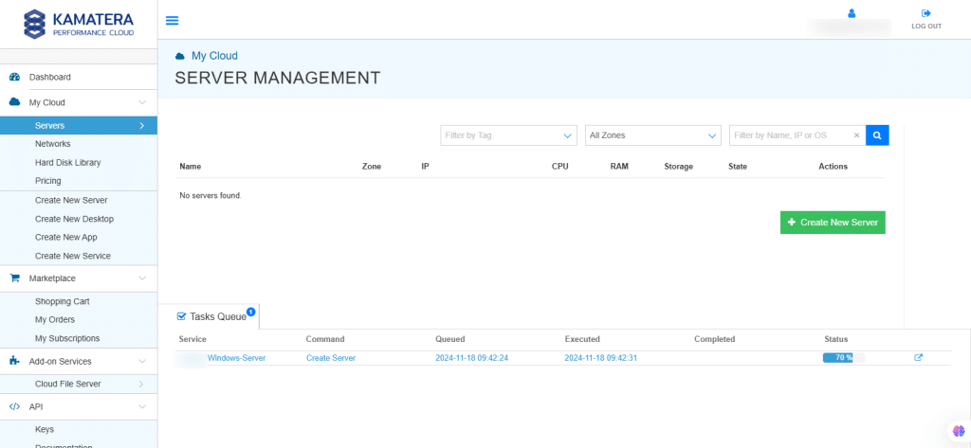This screenshot has height=448, width=971.
Task: Open the All Zones dropdown
Action: click(x=652, y=135)
